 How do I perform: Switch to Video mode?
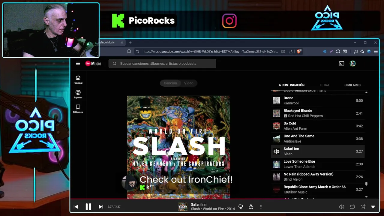pyautogui.click(x=189, y=83)
